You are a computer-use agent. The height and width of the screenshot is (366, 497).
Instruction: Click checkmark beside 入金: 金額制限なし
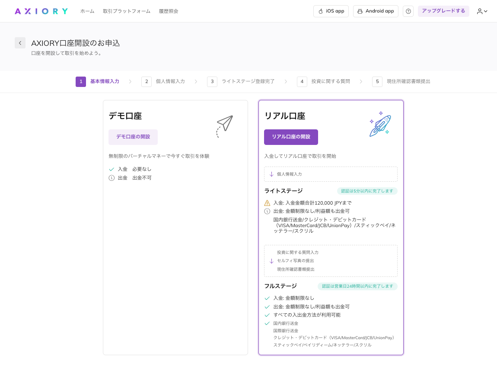[x=267, y=299]
